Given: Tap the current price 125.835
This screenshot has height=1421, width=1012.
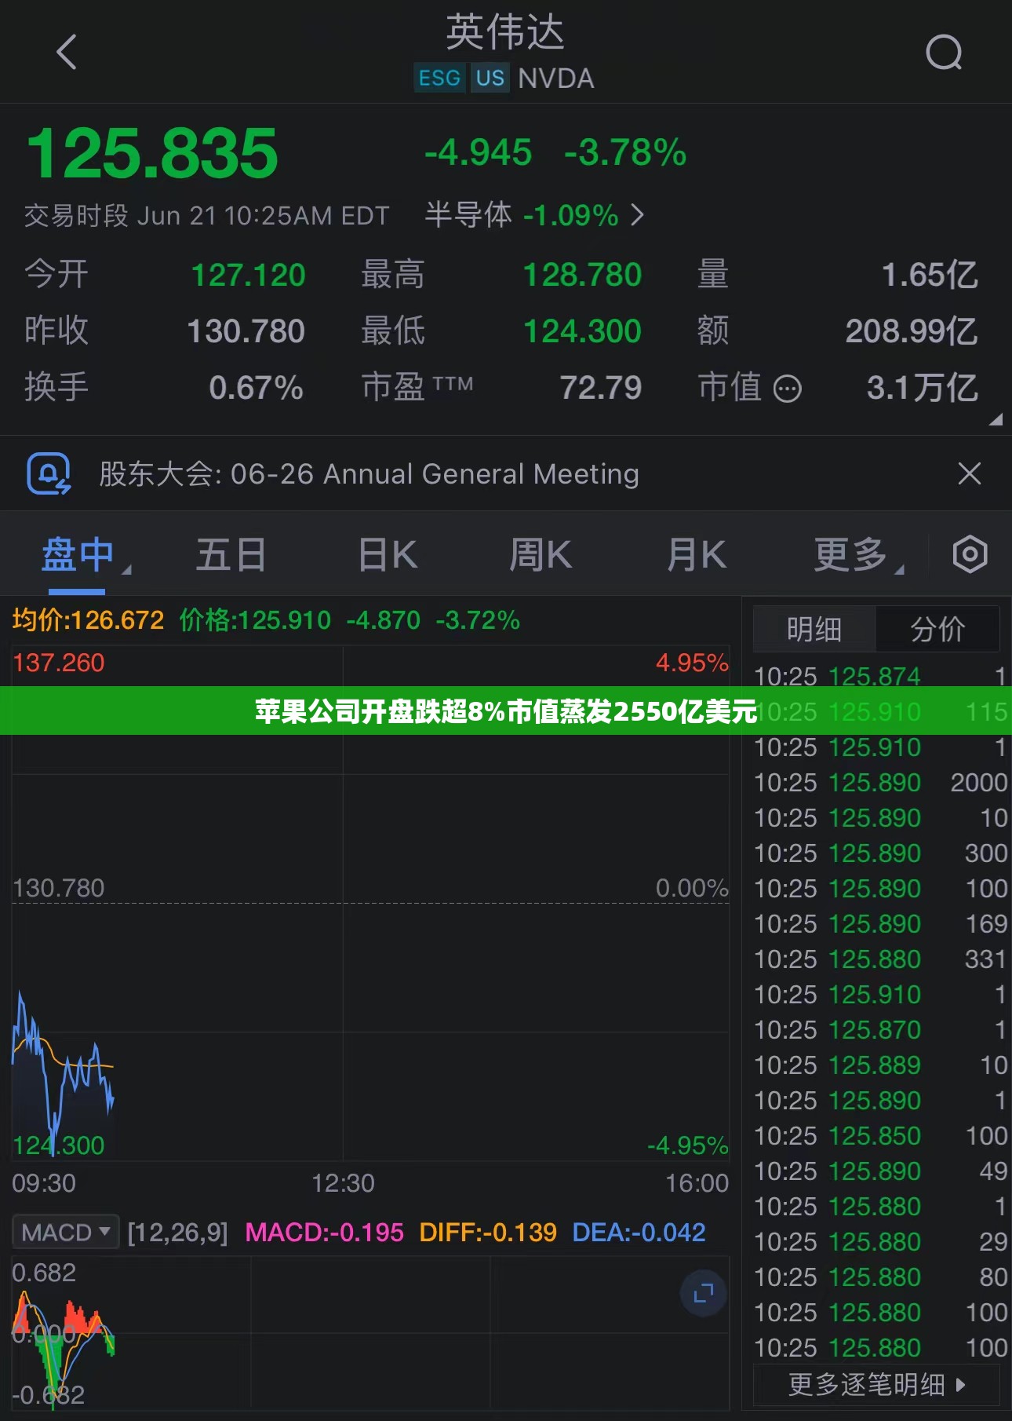Looking at the screenshot, I should [x=152, y=153].
